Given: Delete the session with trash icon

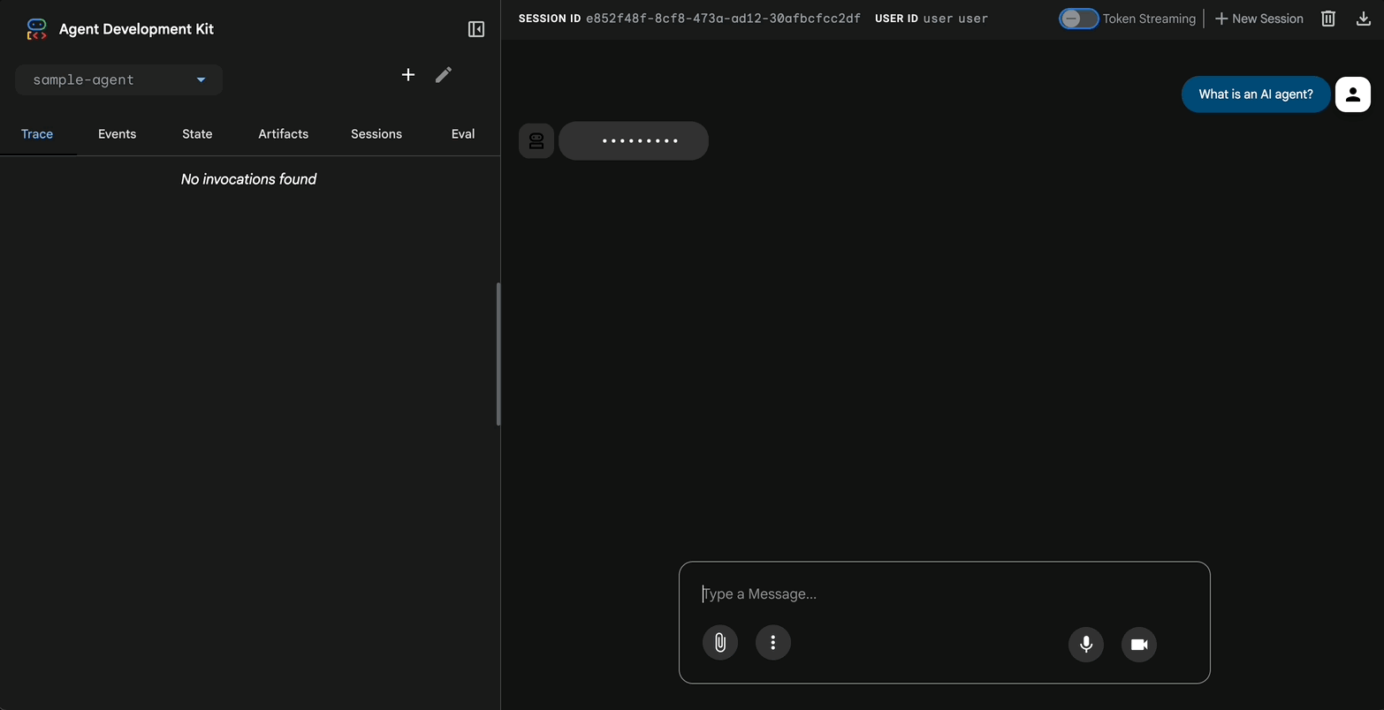Looking at the screenshot, I should tap(1328, 19).
